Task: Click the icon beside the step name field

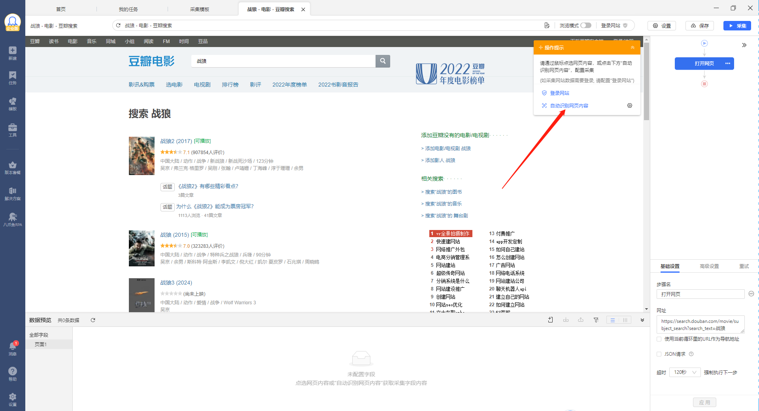Action: click(751, 294)
